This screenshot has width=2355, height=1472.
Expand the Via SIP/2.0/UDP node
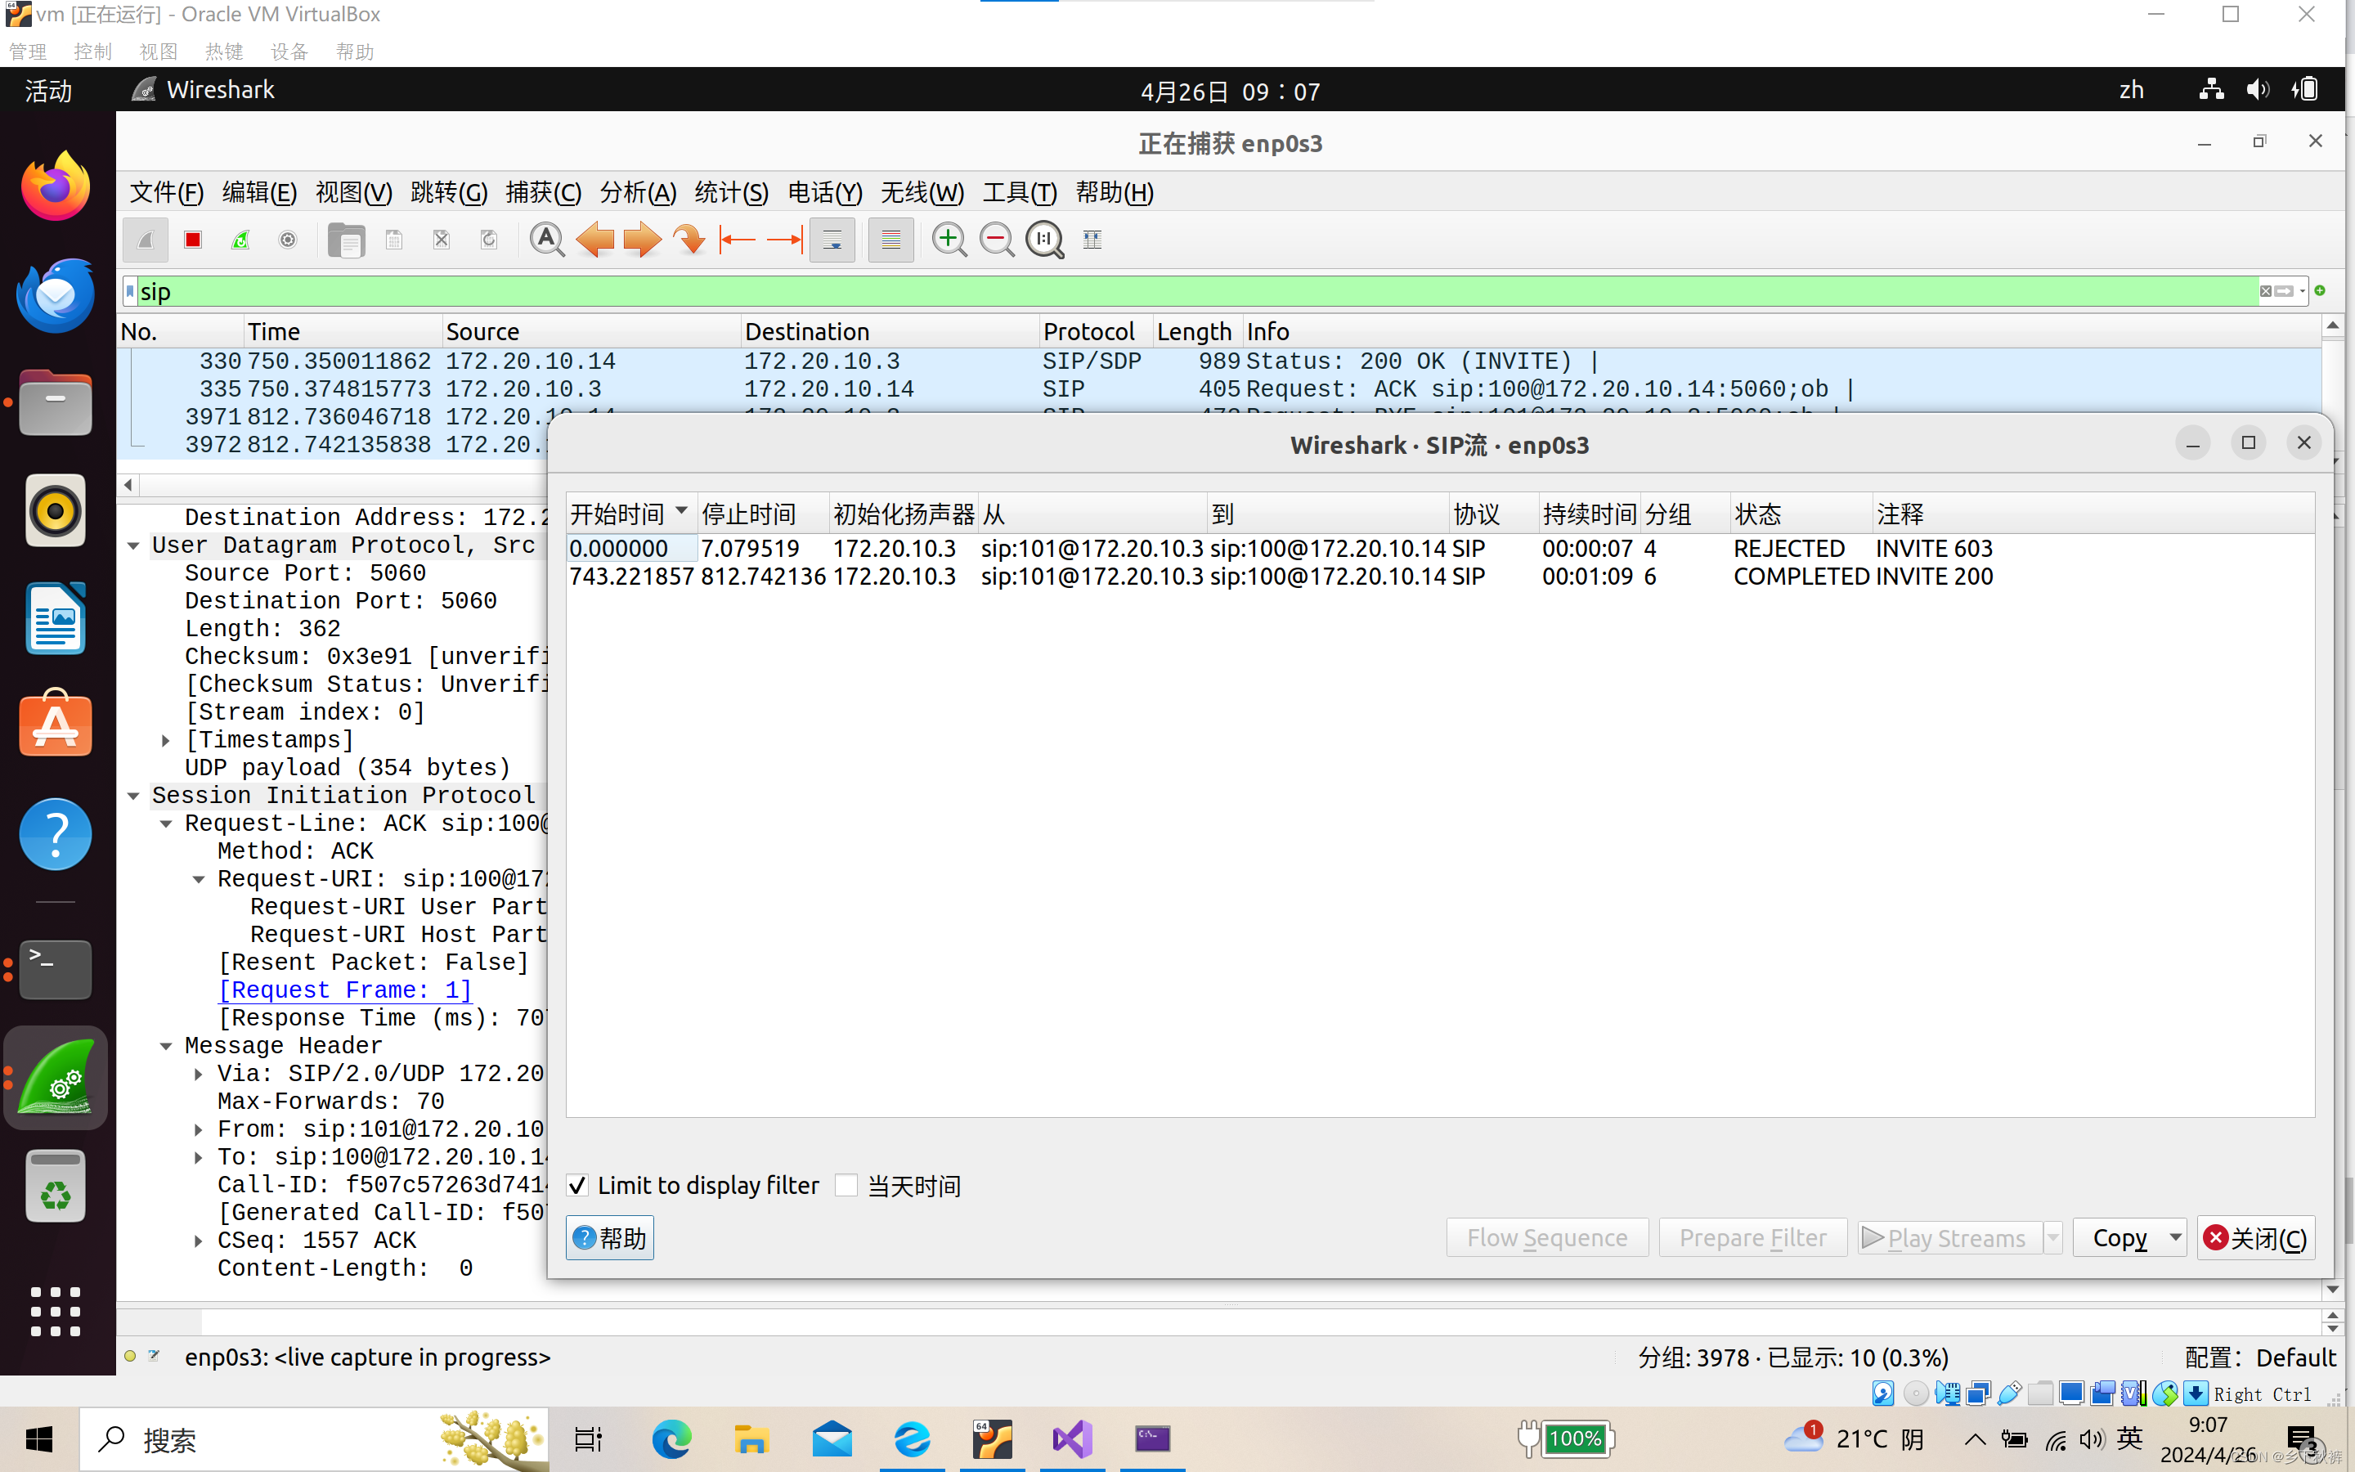[x=199, y=1074]
